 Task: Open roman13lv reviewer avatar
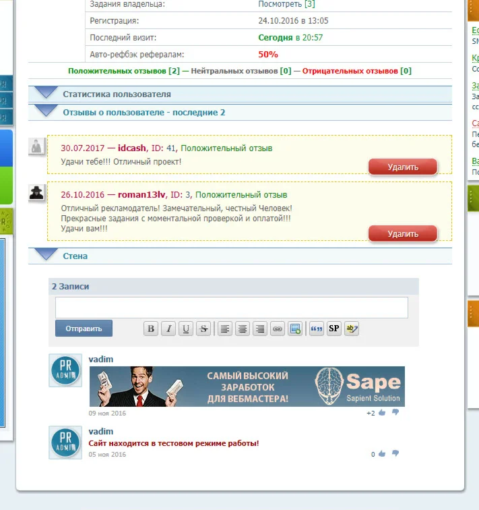36,192
